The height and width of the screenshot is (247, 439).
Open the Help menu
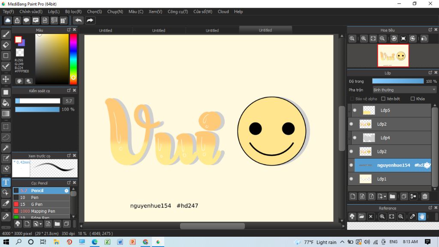pyautogui.click(x=238, y=12)
